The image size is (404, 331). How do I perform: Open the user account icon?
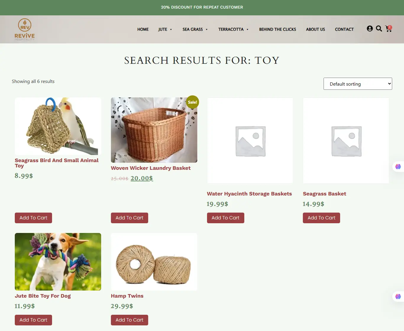370,29
